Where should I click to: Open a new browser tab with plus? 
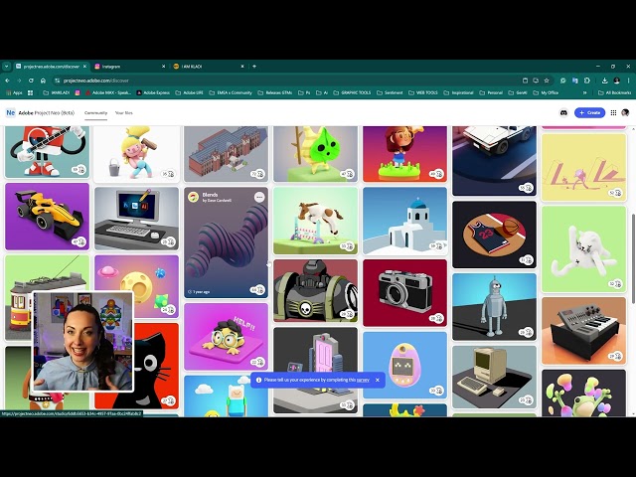254,67
